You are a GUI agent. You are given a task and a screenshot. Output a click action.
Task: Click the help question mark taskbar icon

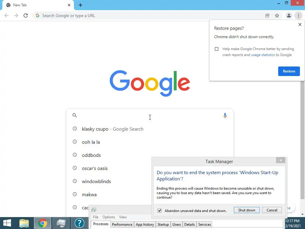click(x=79, y=223)
